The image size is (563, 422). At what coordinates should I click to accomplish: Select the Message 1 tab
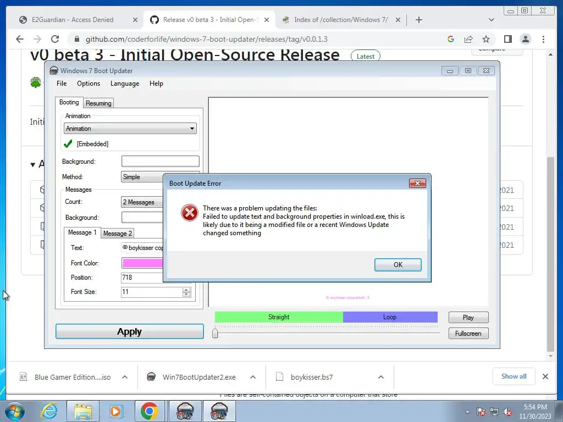(x=82, y=232)
